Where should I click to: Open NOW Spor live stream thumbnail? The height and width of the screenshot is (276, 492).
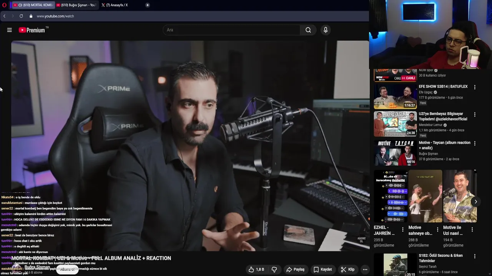(395, 75)
